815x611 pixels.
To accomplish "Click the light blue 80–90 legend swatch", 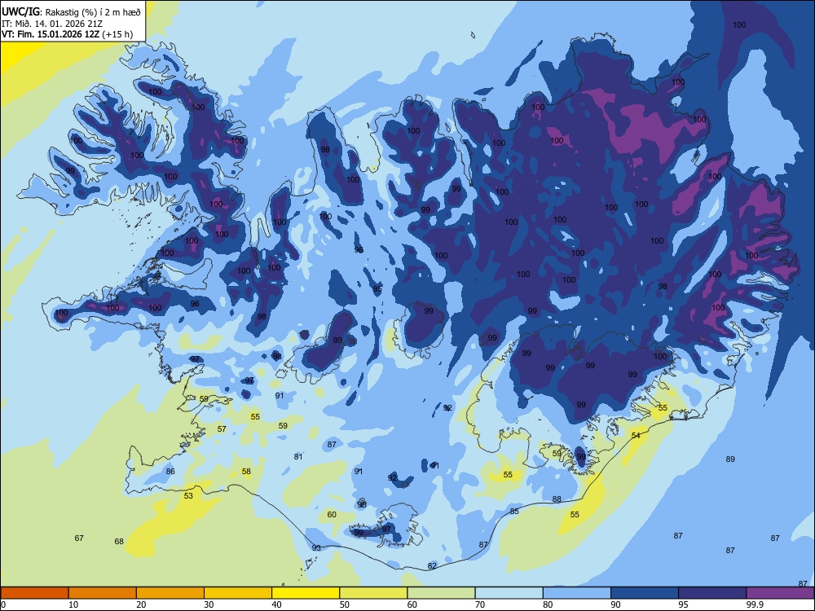I will coord(576,593).
